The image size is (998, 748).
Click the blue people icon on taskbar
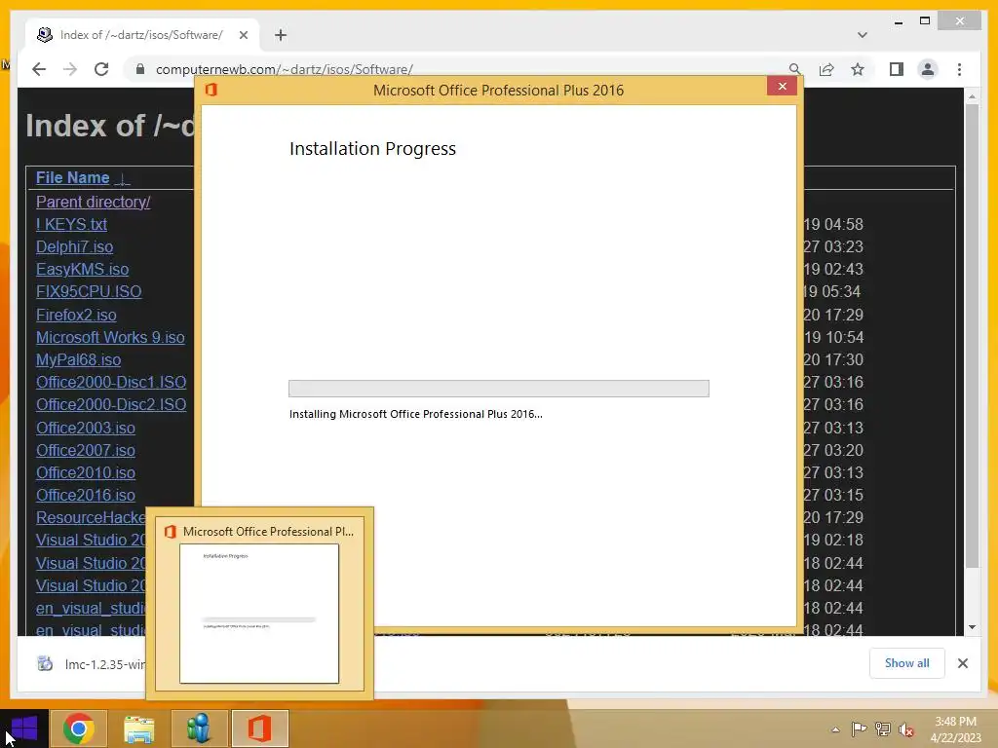199,729
